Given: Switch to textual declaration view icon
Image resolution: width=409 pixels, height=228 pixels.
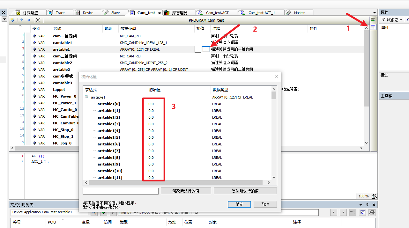Looking at the screenshot, I should [x=373, y=20].
